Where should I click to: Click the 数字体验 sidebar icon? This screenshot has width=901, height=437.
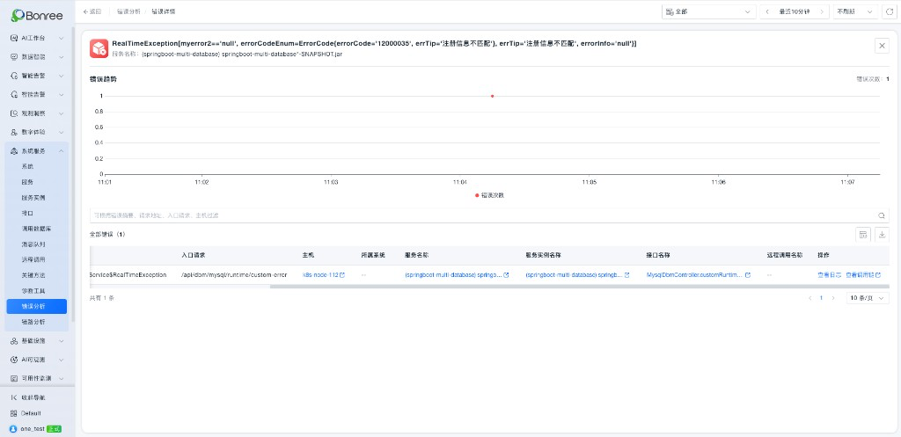click(x=15, y=132)
